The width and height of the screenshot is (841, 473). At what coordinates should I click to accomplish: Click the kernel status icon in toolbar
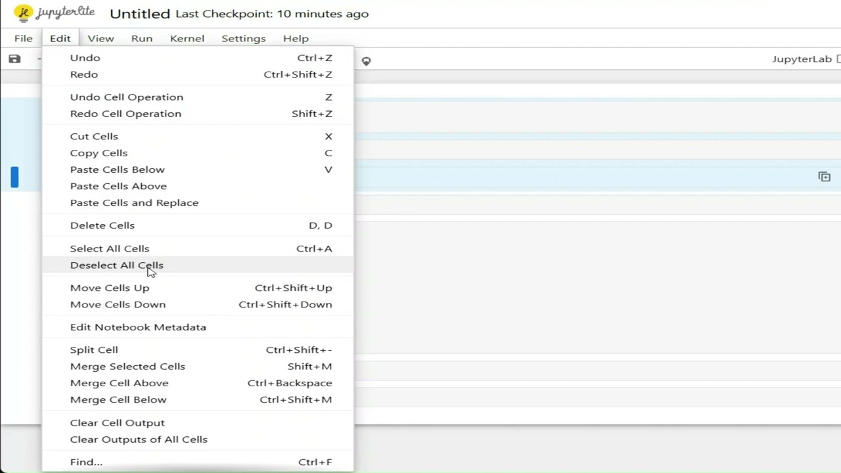pyautogui.click(x=366, y=61)
